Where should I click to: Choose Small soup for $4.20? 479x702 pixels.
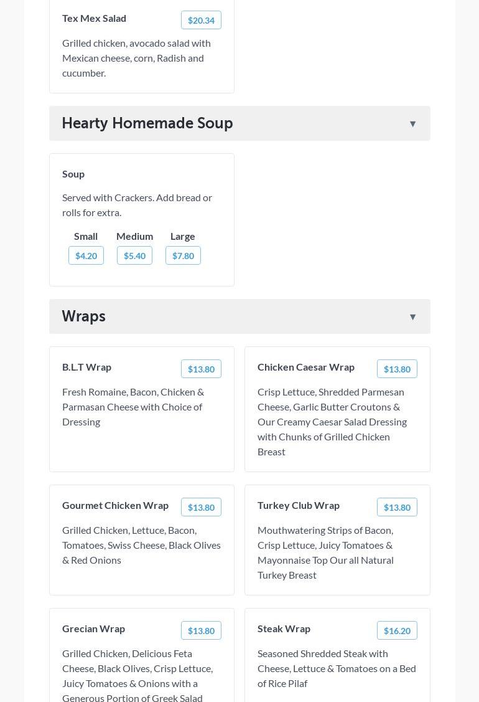[86, 256]
